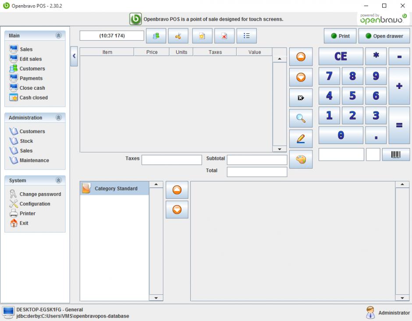This screenshot has height=321, width=412.
Task: Click the Taxes amount field
Action: point(171,160)
